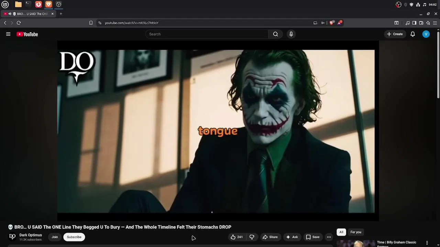Open Brave Leo AI sparkle icon
This screenshot has width=440, height=247.
tap(428, 23)
